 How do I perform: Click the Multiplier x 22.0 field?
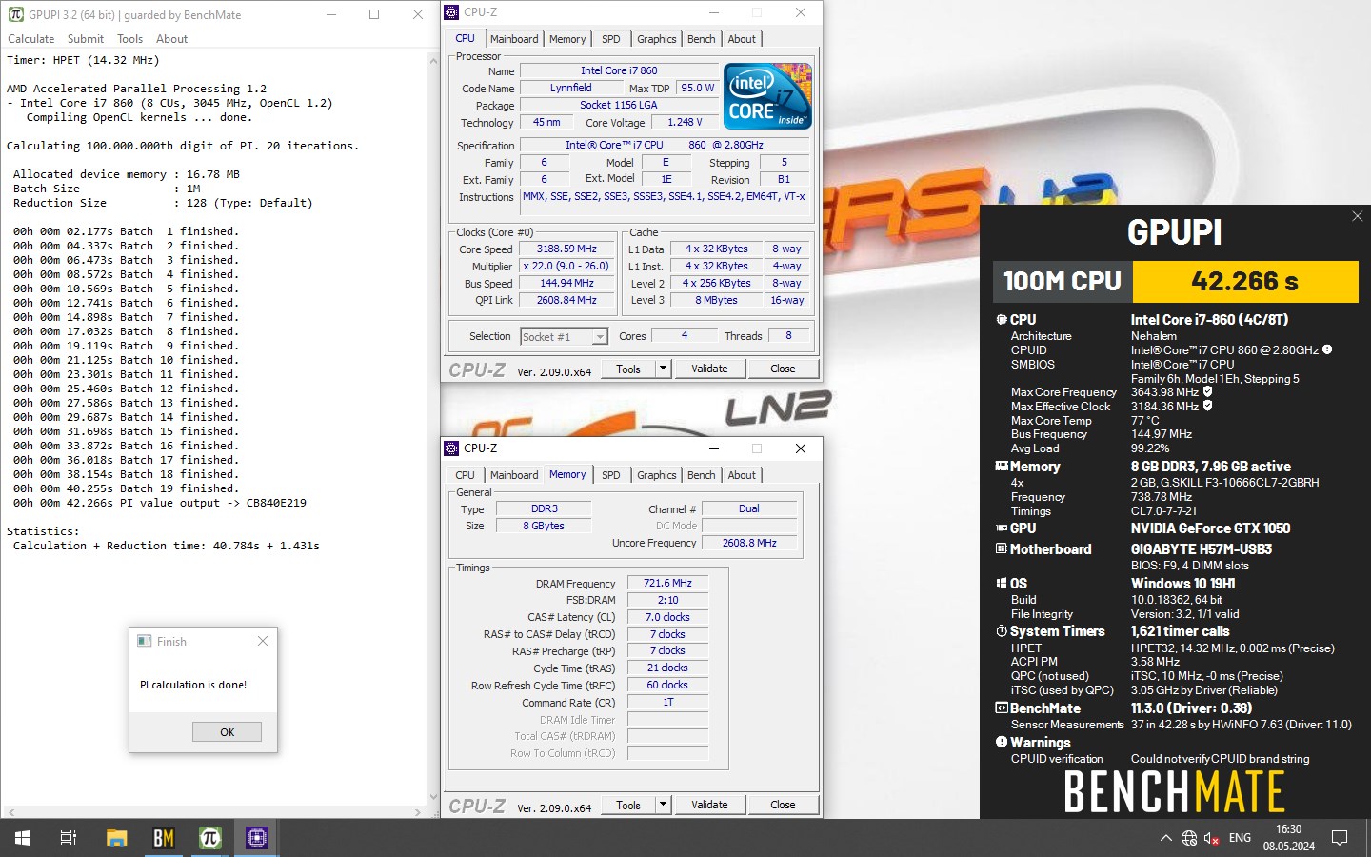566,266
